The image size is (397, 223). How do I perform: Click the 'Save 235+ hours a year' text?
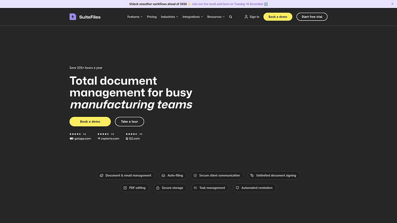tap(86, 68)
